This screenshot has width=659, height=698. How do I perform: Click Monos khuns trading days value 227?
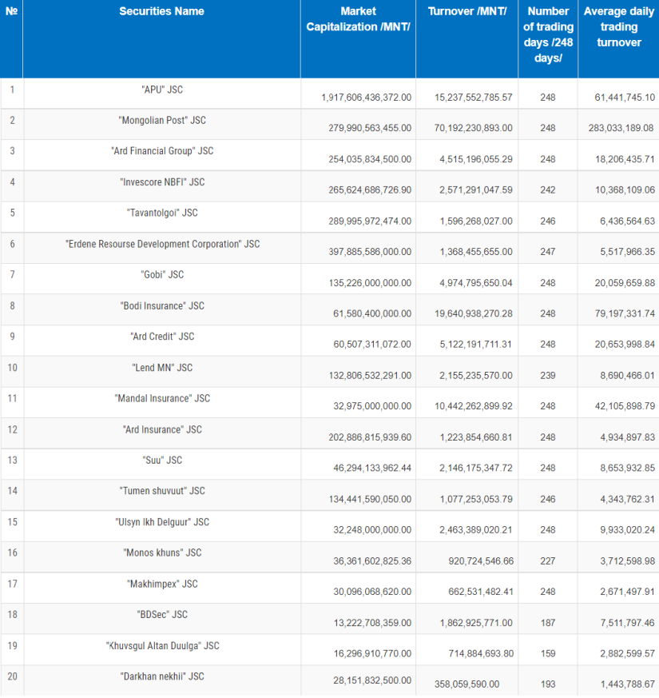[548, 561]
